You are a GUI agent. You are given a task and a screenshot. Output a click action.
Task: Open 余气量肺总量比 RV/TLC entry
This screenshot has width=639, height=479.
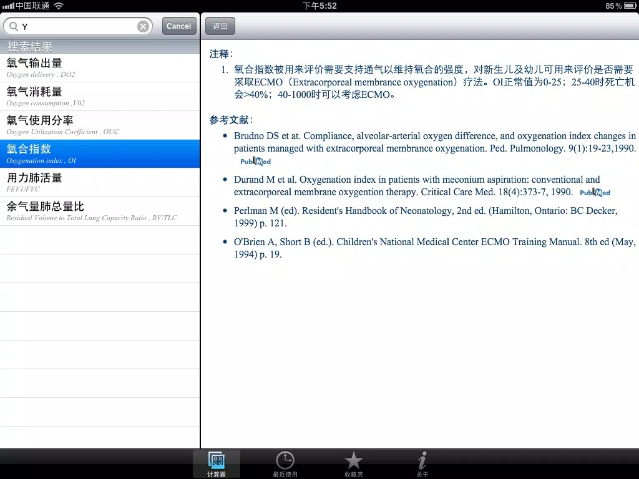(x=100, y=211)
